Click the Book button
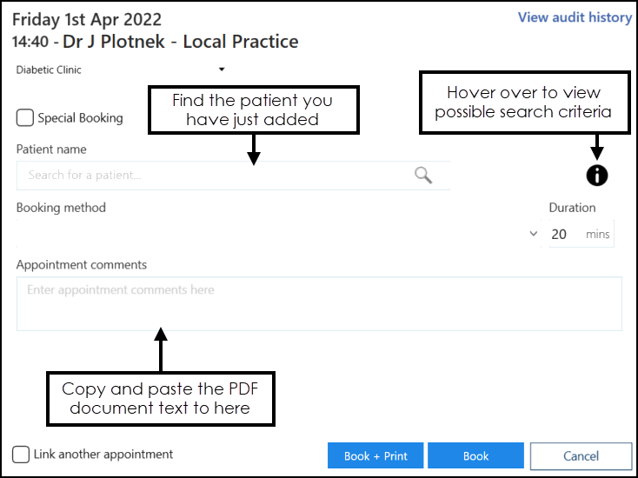This screenshot has width=638, height=478. [475, 456]
